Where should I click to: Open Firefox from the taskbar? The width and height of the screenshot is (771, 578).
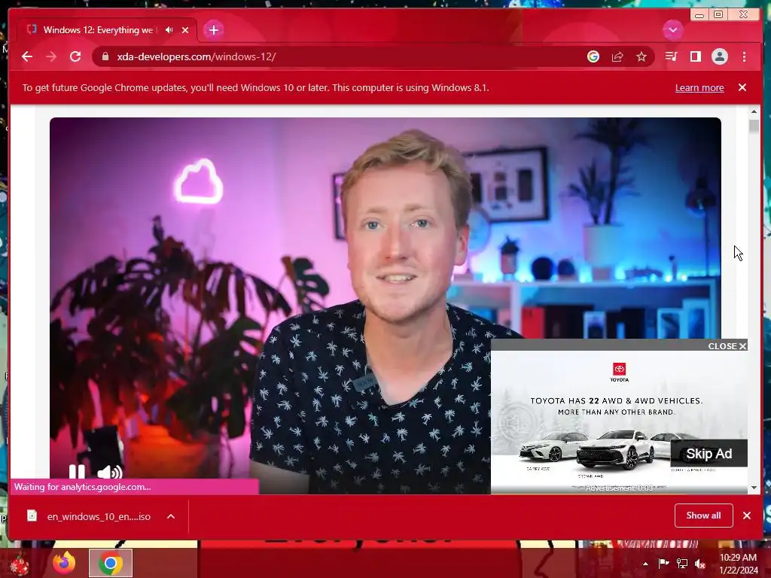[x=64, y=563]
